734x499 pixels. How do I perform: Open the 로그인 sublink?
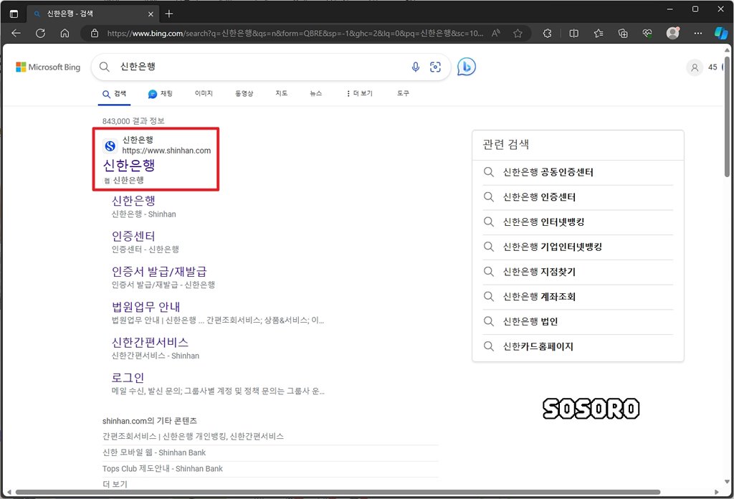128,378
